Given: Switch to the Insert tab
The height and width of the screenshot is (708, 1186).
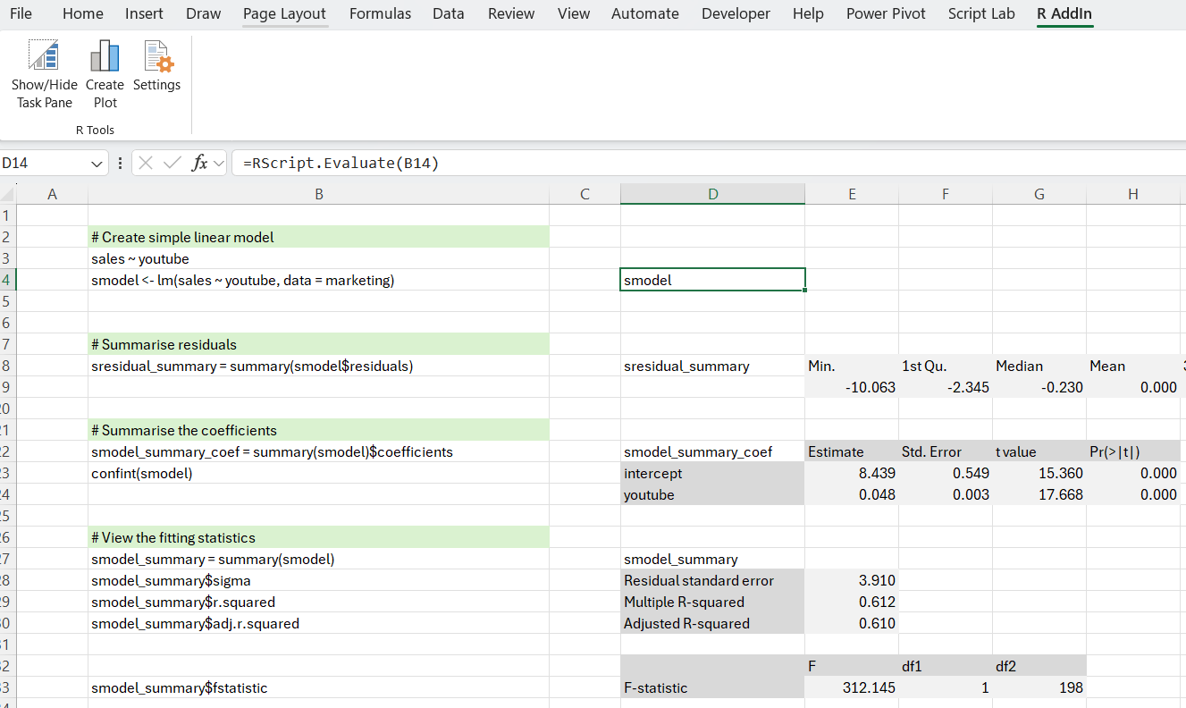Looking at the screenshot, I should click(144, 13).
